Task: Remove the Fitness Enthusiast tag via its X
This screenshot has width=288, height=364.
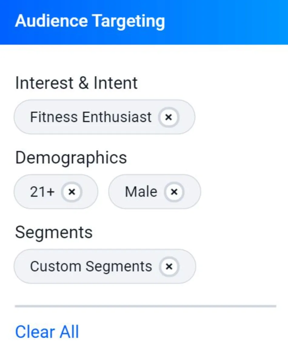Action: coord(169,117)
